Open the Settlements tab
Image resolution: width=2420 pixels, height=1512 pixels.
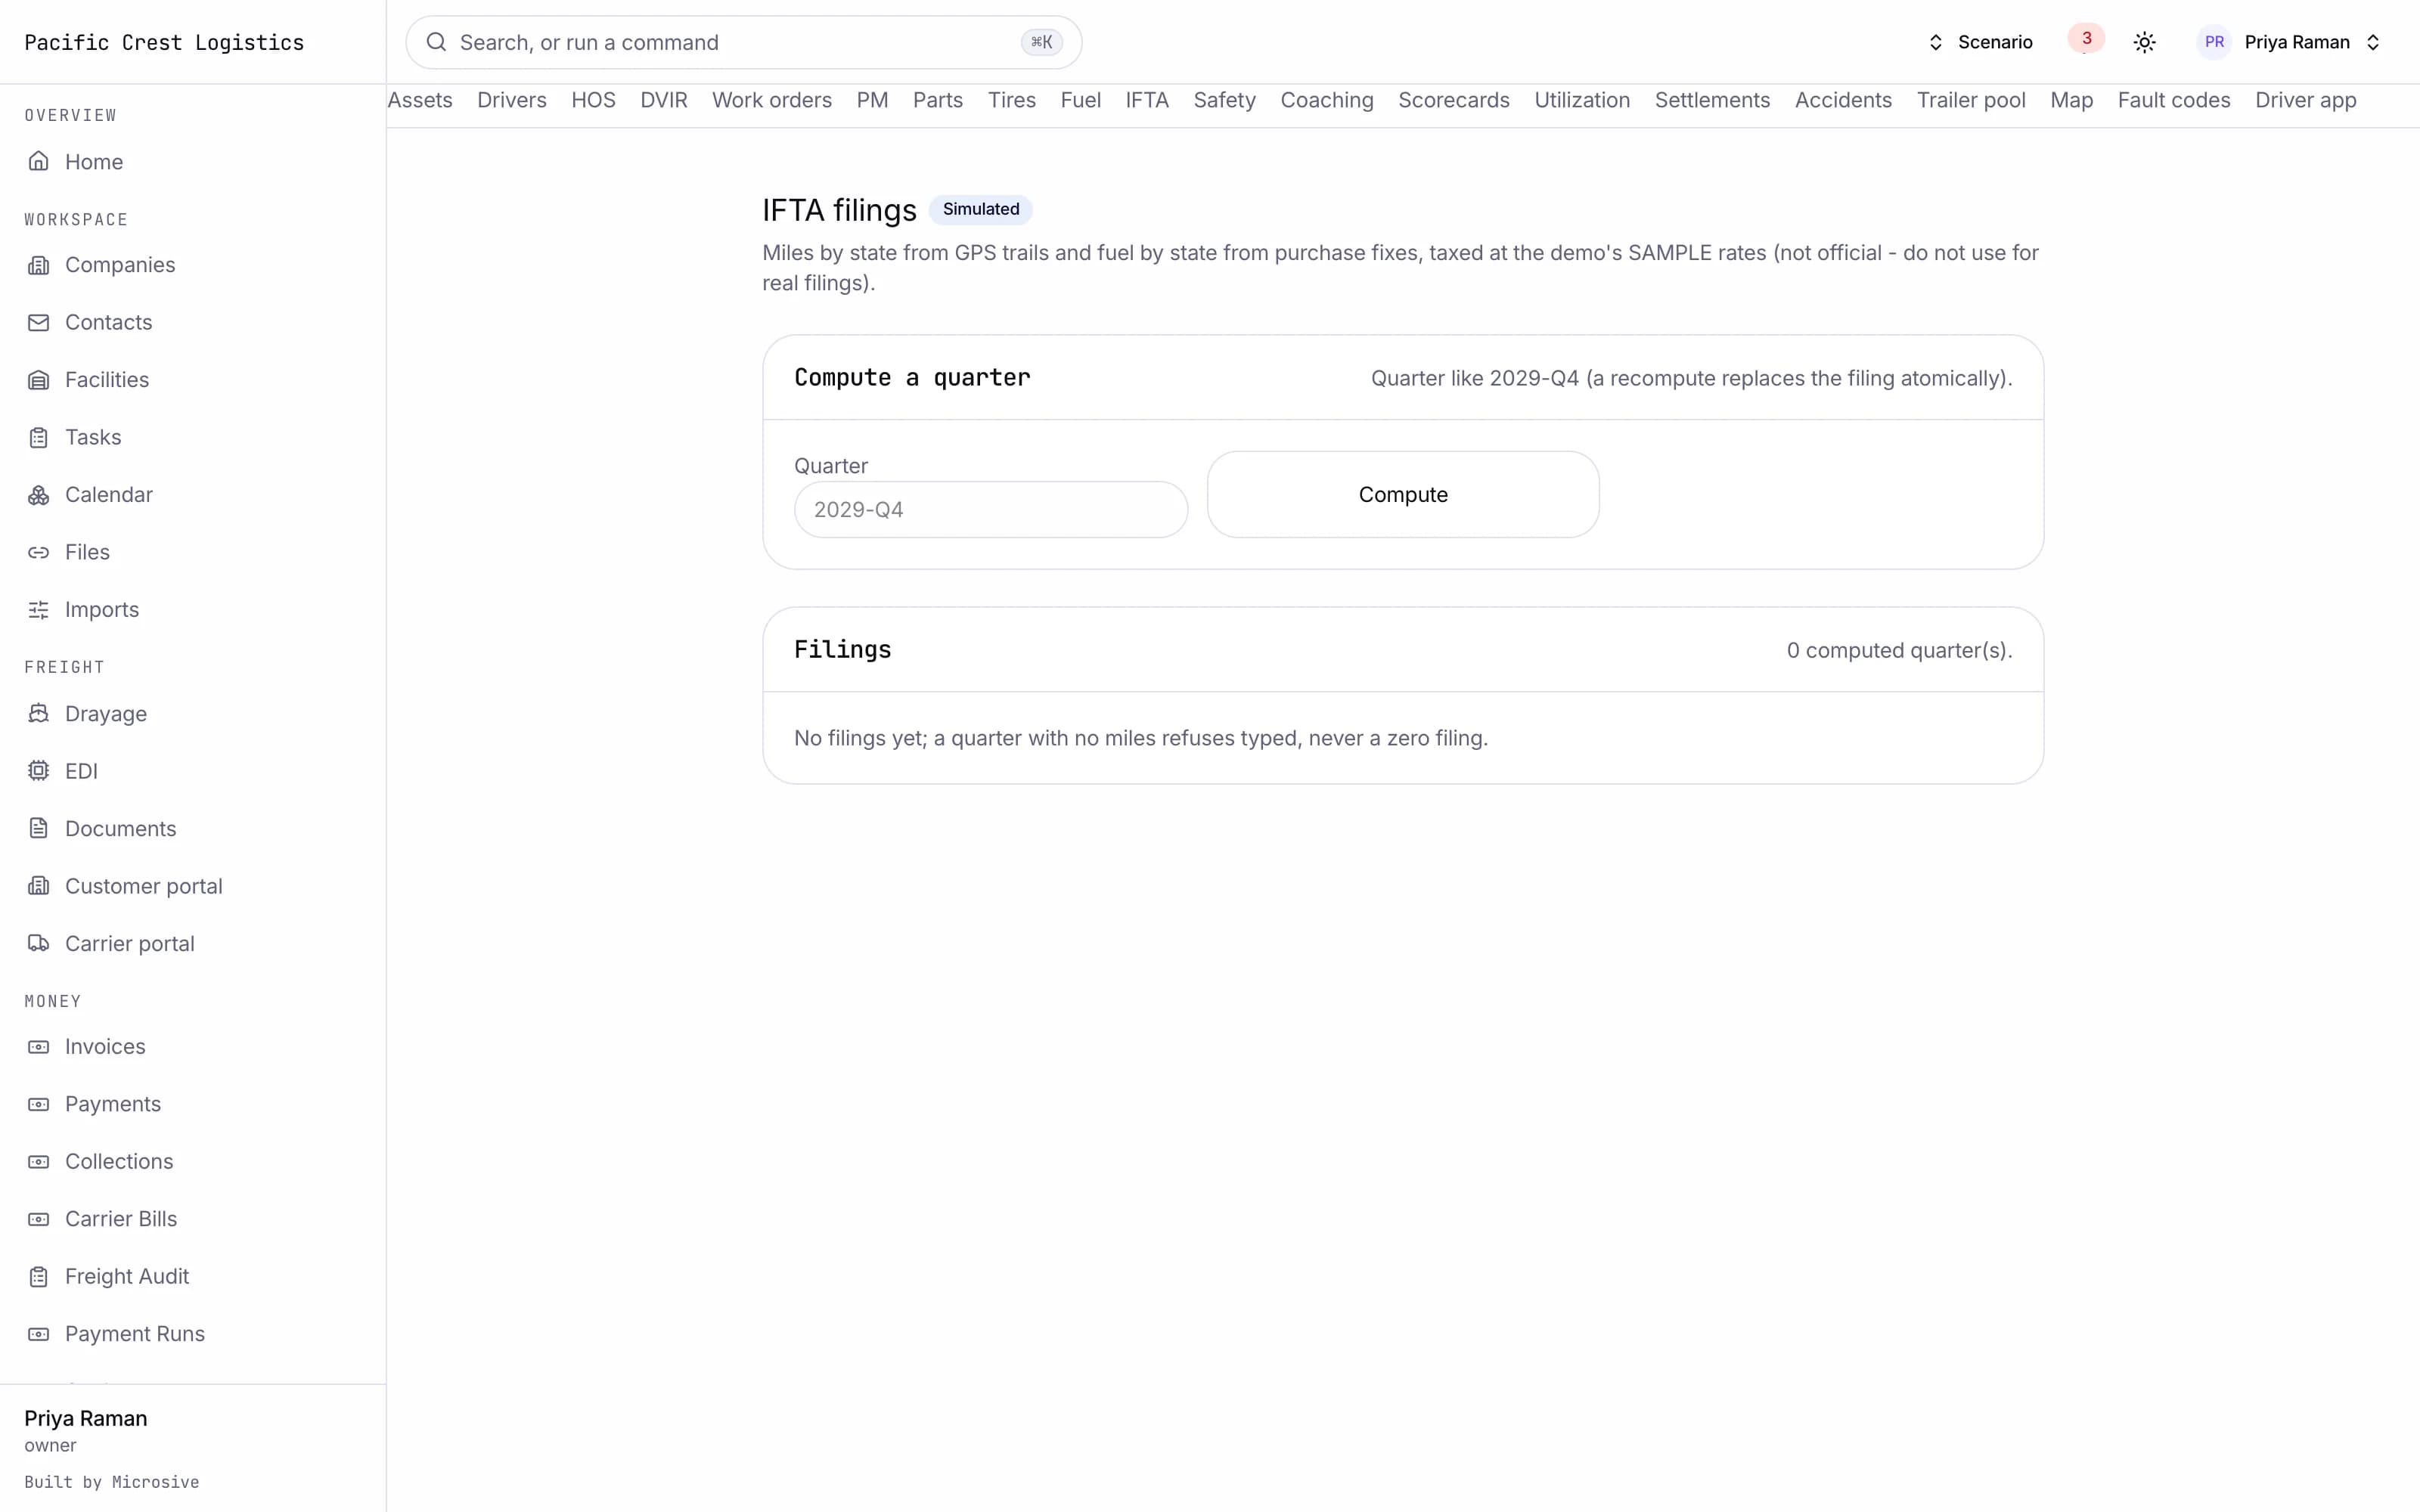1712,100
